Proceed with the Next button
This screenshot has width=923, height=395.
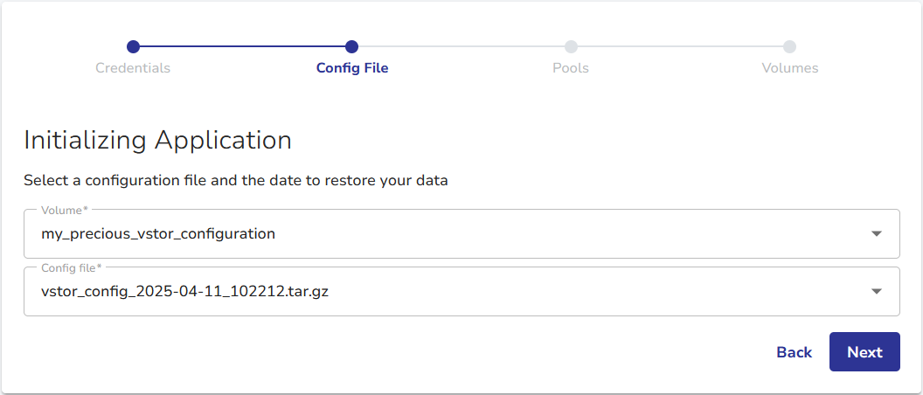click(x=864, y=352)
